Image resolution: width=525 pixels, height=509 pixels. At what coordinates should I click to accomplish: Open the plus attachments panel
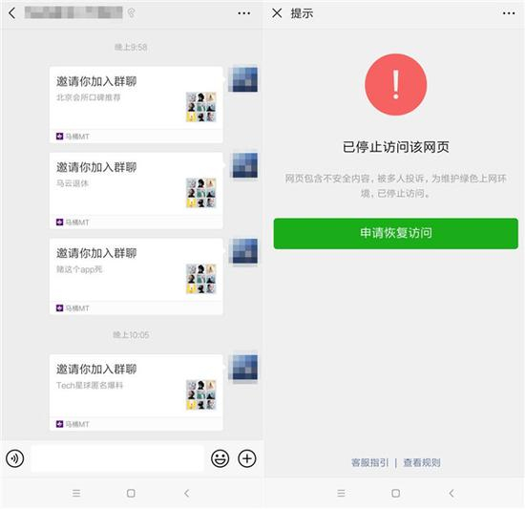247,458
